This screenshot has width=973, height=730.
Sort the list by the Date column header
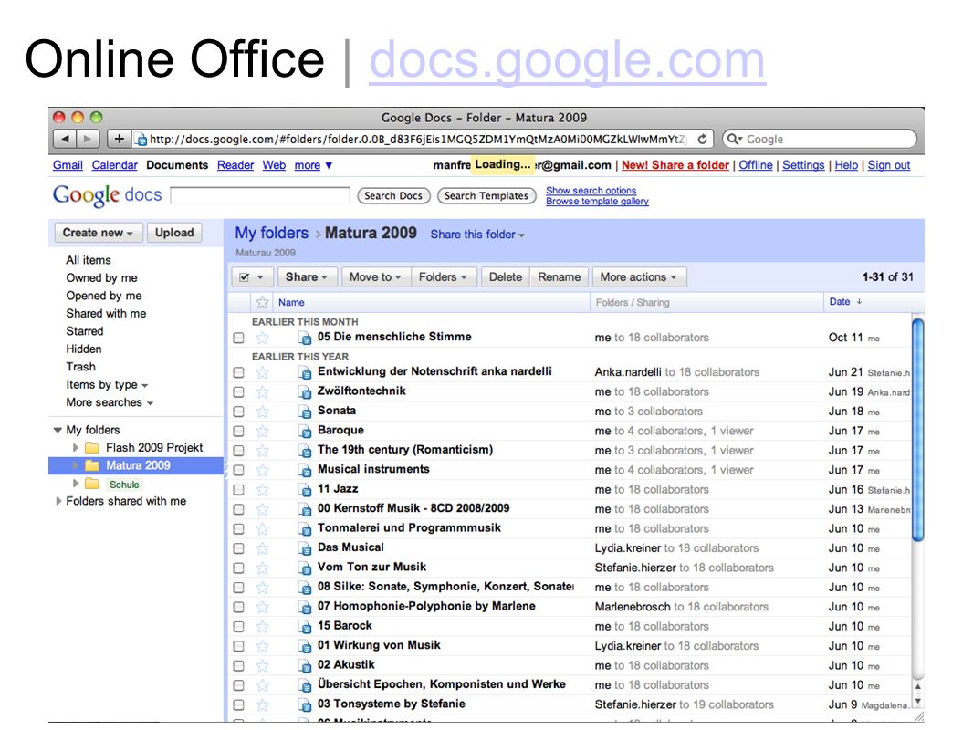[x=840, y=301]
